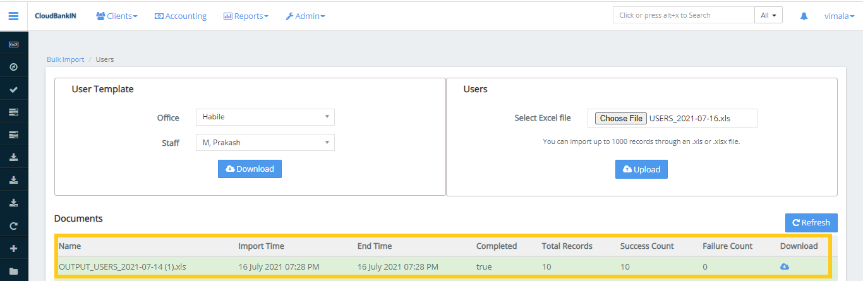Click the checkmark icon in left sidebar
863x281 pixels.
click(13, 90)
